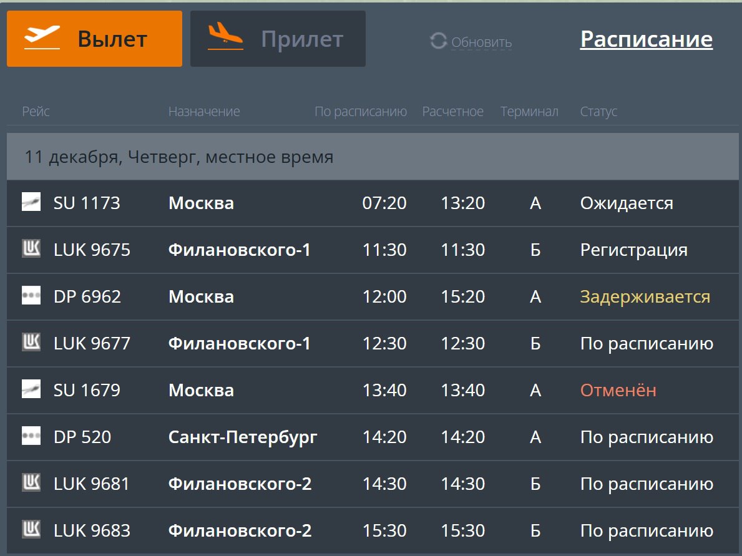Open the Расписание schedule link
742x556 pixels.
646,39
